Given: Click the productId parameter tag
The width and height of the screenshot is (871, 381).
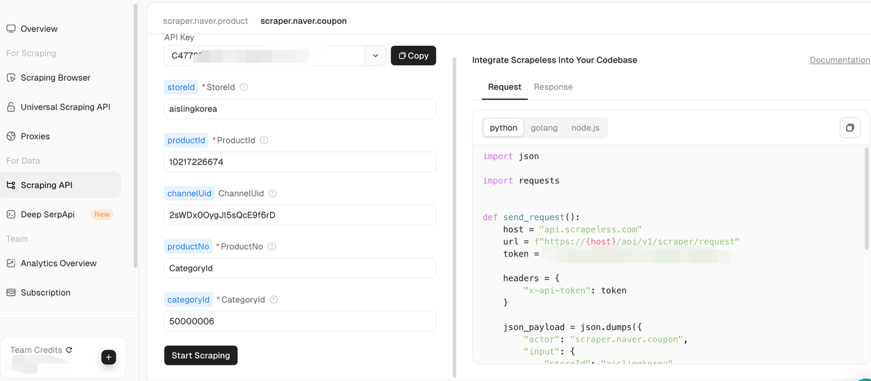Looking at the screenshot, I should pyautogui.click(x=186, y=140).
